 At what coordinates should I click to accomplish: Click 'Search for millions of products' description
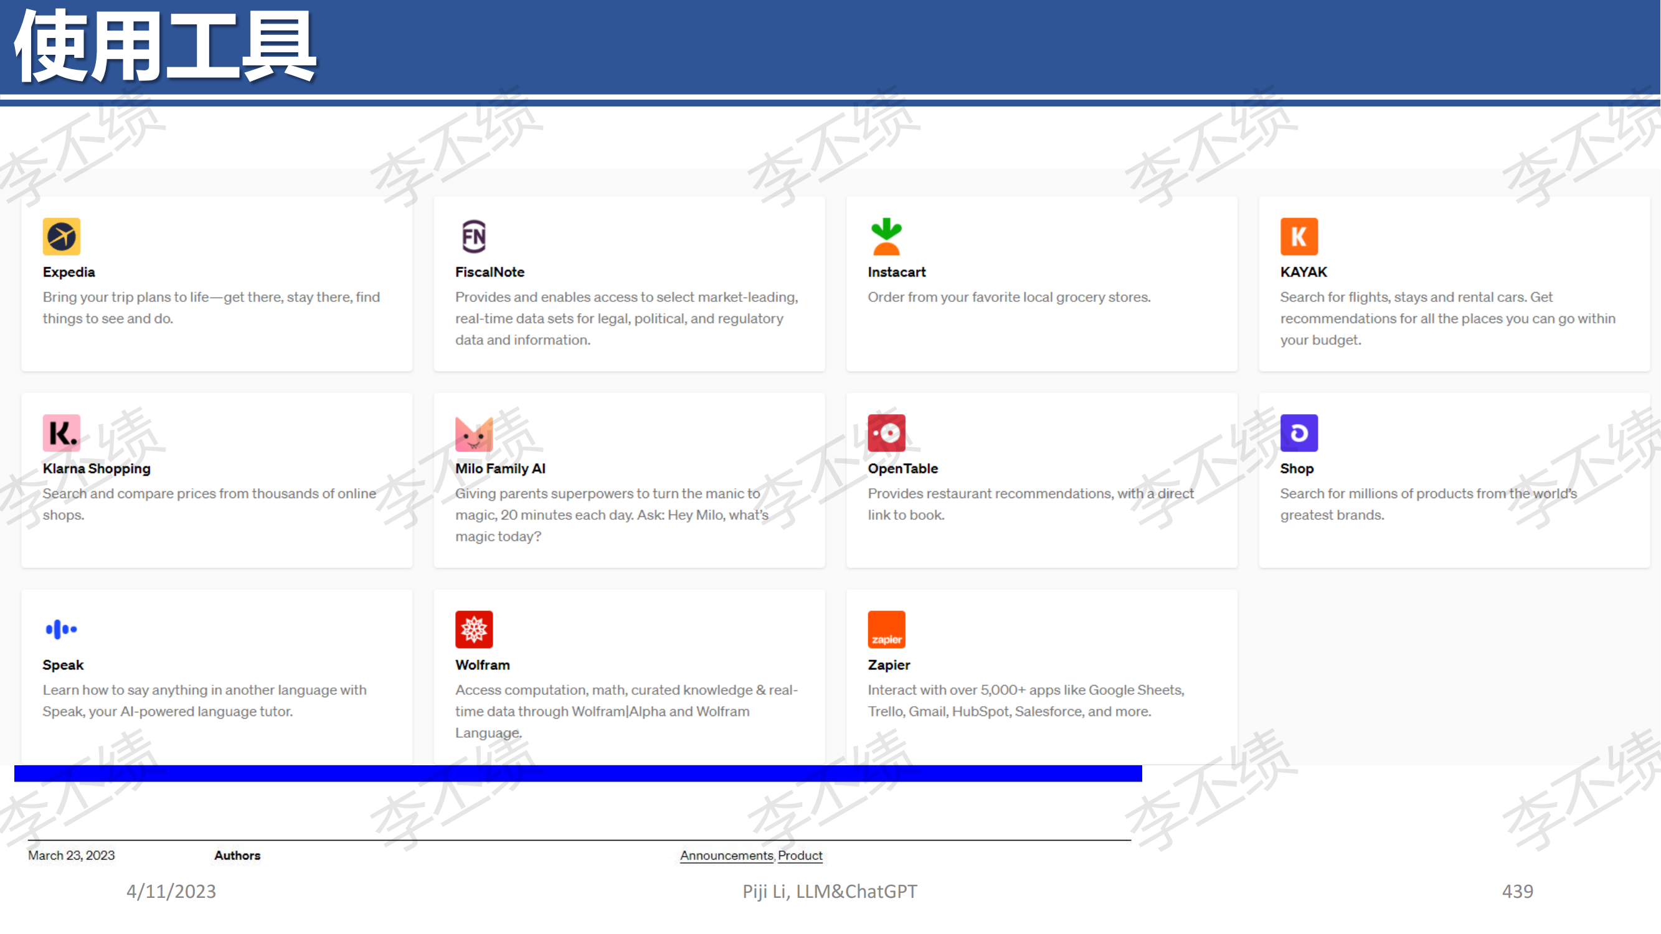point(1428,504)
